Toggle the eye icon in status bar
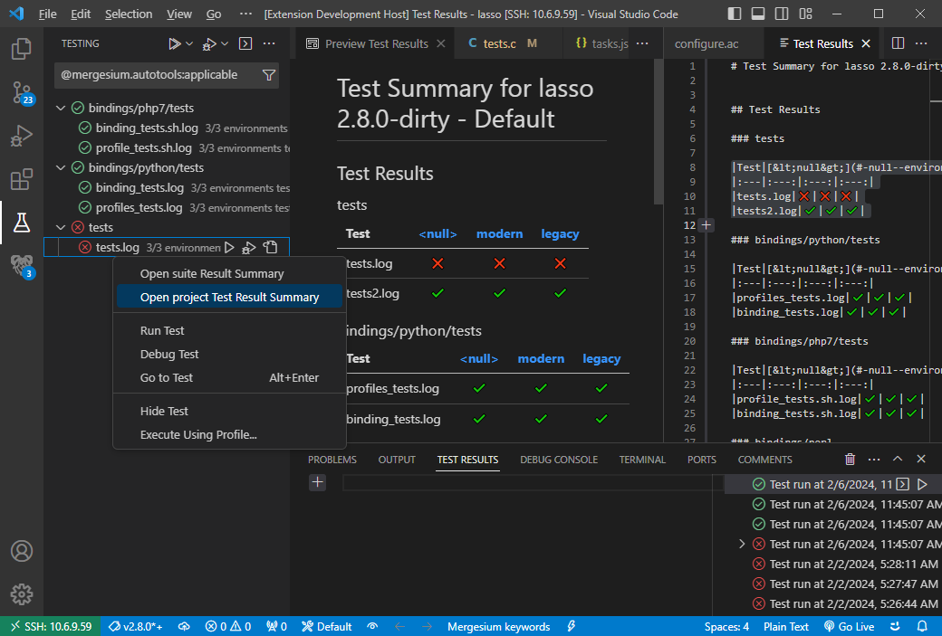Screen dimensions: 942x636 372,626
